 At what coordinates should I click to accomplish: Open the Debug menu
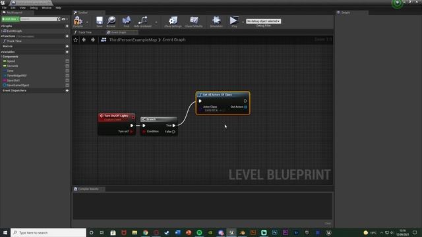(34, 8)
